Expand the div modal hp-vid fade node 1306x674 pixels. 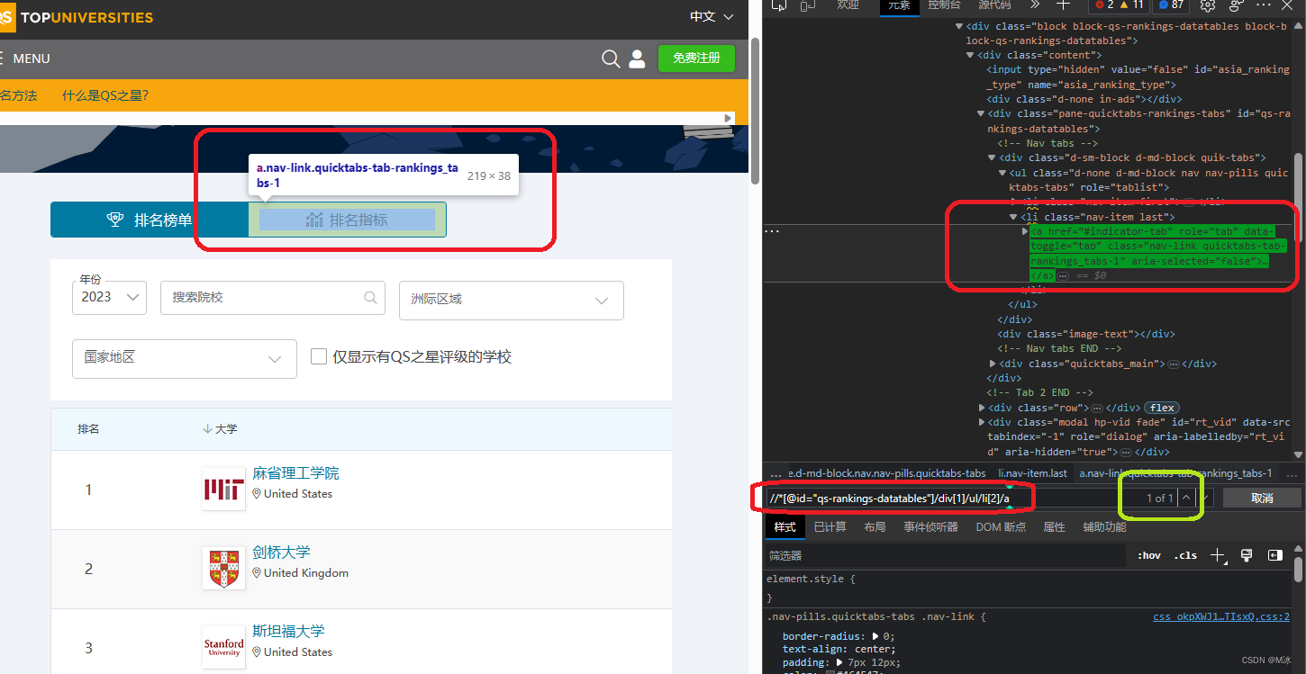983,422
